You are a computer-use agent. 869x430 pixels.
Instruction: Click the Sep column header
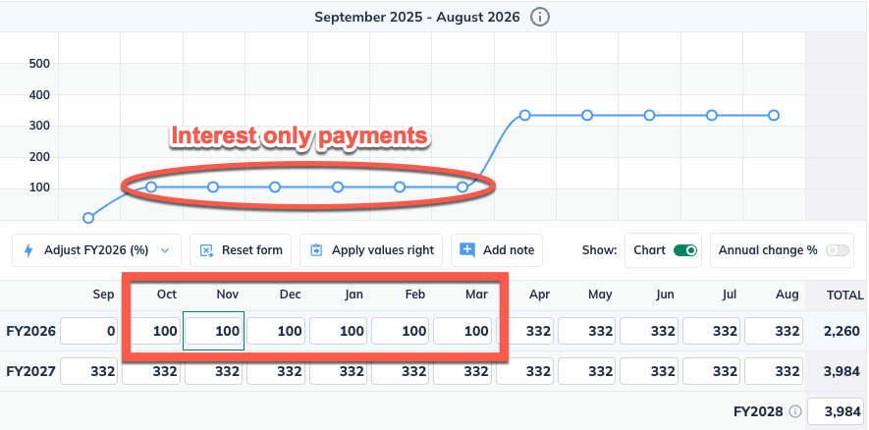coord(104,295)
